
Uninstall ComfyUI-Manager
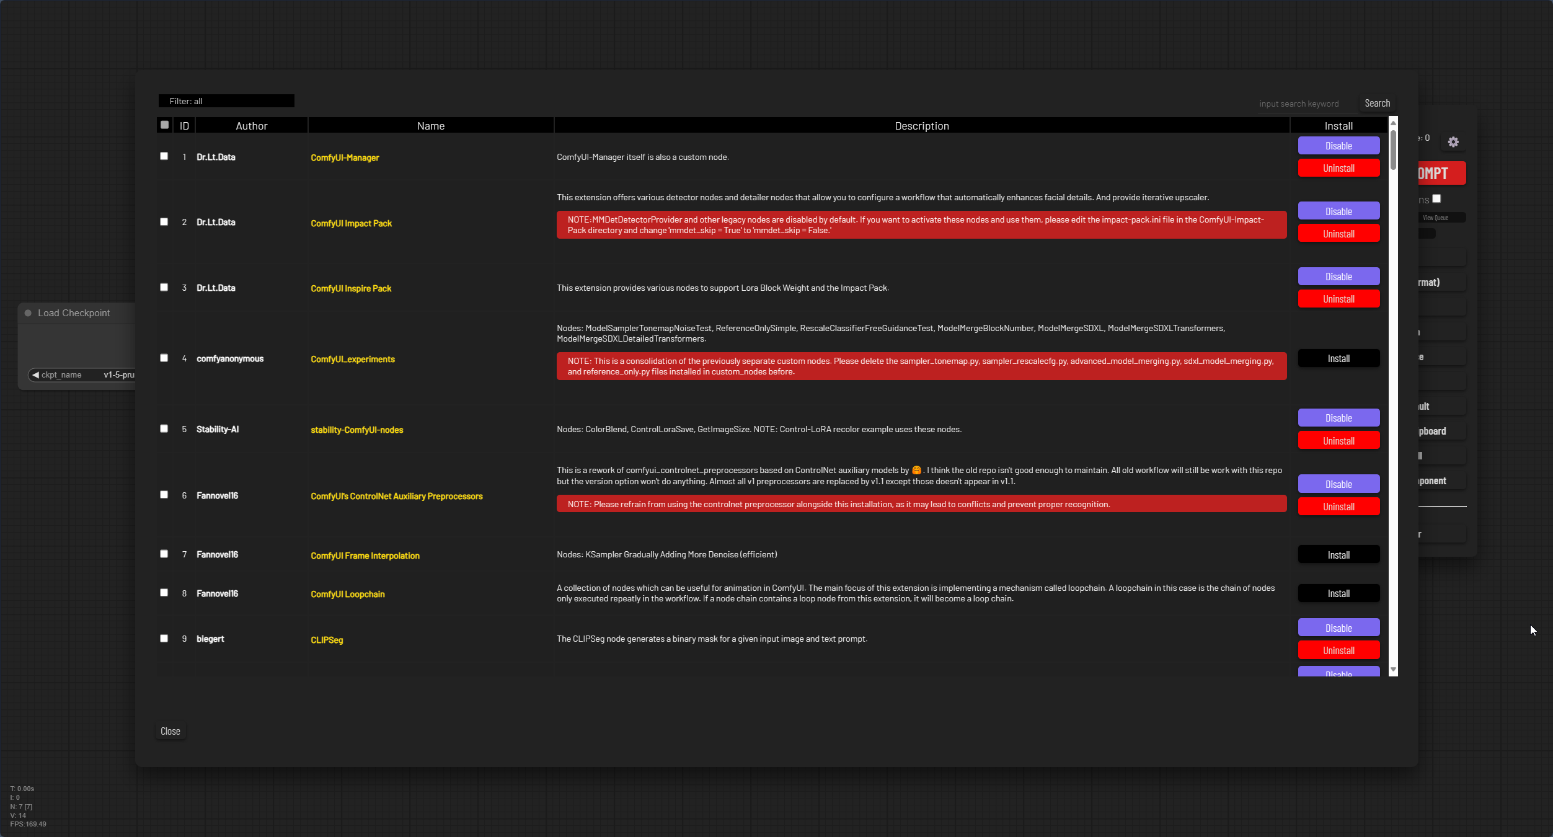(1338, 168)
